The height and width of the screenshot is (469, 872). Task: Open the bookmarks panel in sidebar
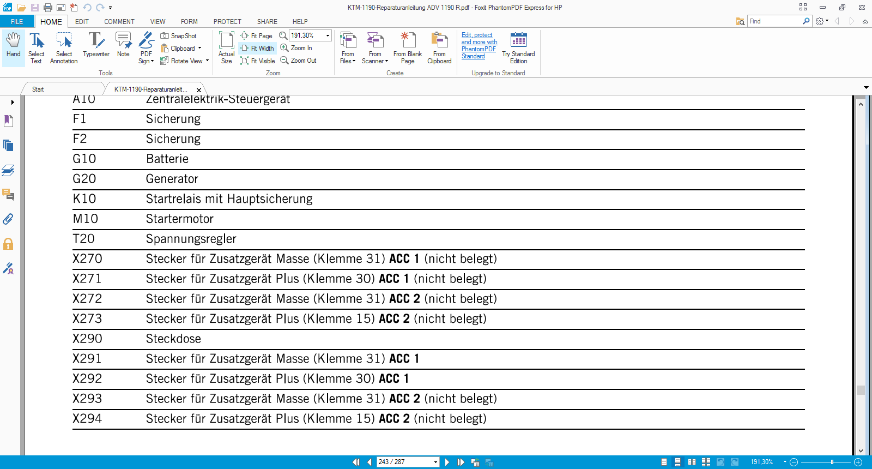point(8,121)
